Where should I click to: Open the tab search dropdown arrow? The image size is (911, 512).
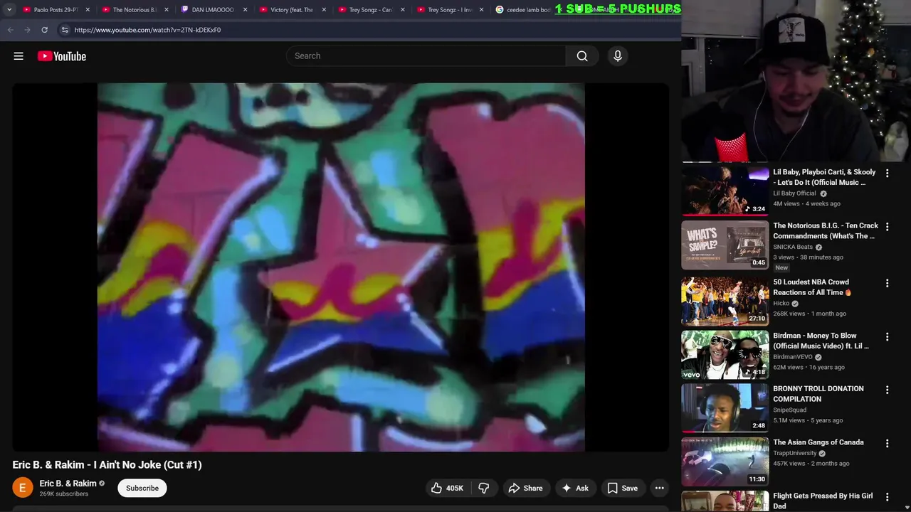(9, 10)
